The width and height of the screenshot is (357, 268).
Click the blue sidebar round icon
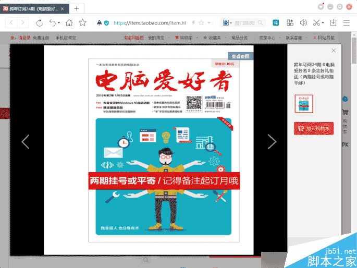tap(345, 99)
